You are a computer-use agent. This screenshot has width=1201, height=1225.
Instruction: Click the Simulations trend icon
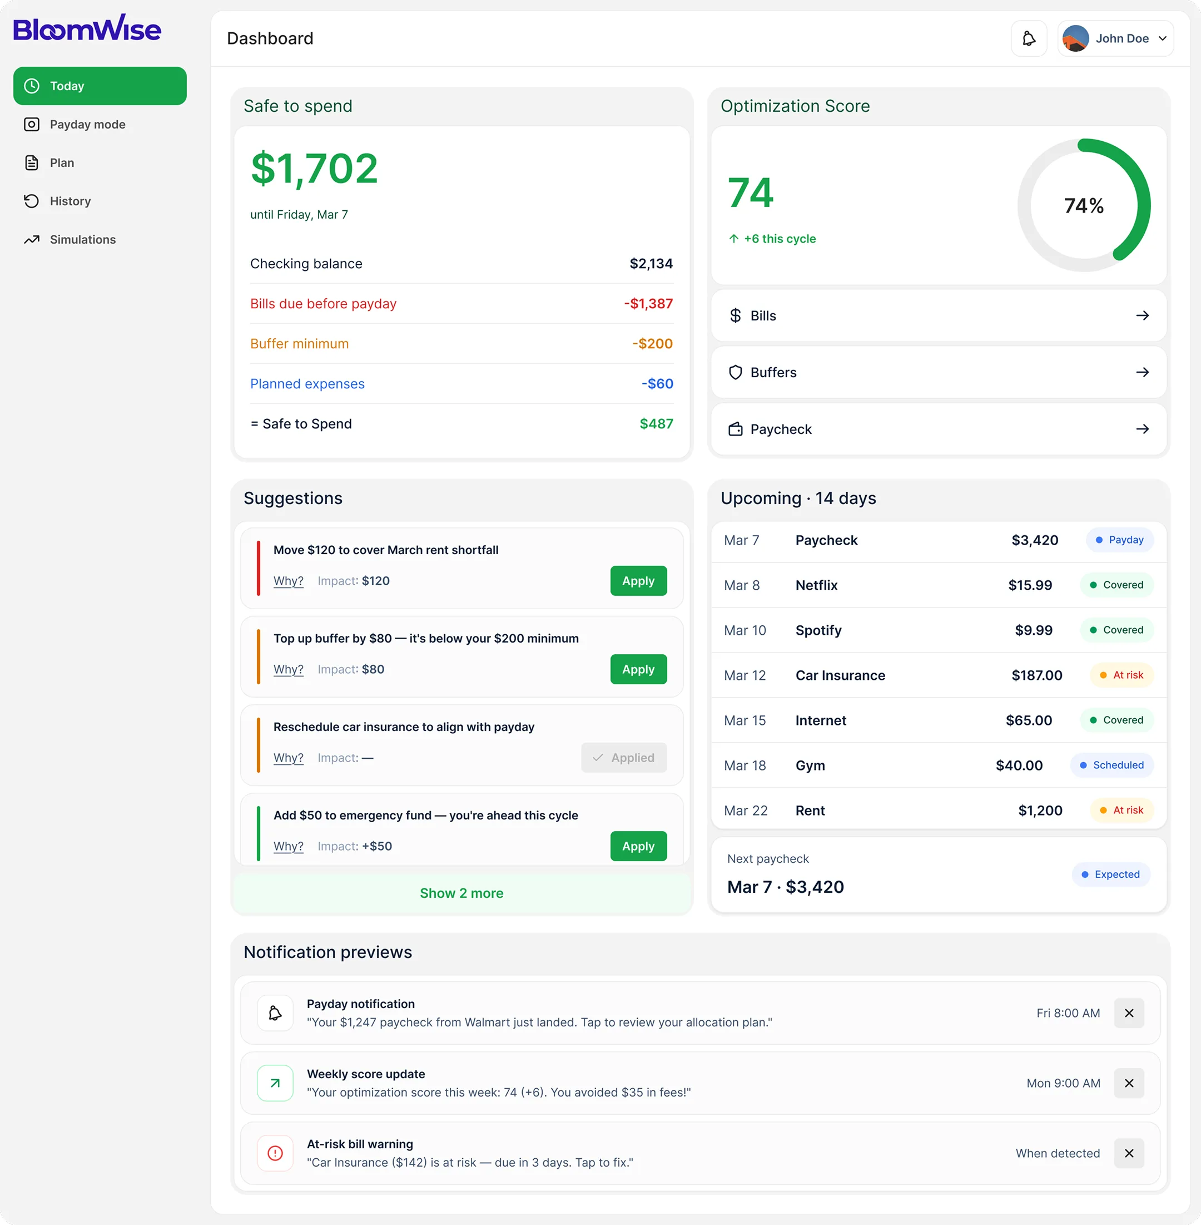(32, 240)
